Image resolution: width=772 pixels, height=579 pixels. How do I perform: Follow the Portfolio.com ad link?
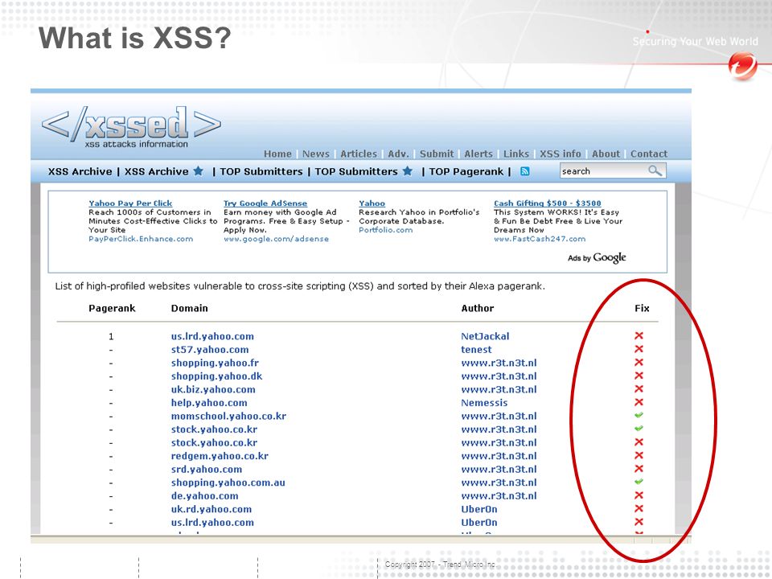click(385, 230)
